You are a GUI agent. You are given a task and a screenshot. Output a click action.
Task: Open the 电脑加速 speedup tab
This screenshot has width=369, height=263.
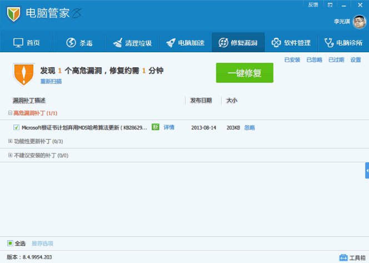pos(186,43)
